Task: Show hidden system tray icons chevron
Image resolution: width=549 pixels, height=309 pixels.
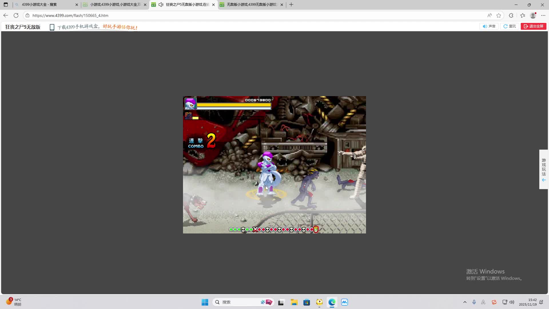Action: [465, 302]
